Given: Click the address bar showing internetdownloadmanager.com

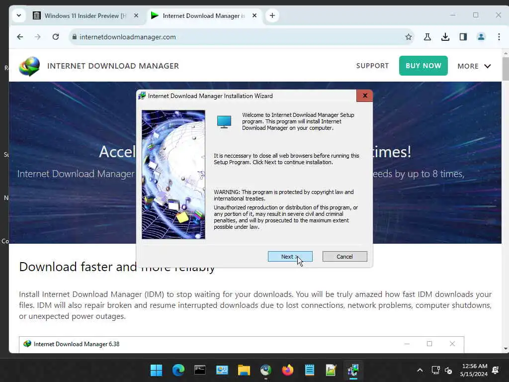Looking at the screenshot, I should (241, 37).
